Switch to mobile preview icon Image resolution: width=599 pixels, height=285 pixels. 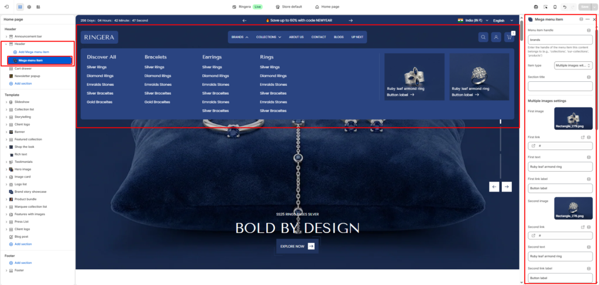pos(555,7)
